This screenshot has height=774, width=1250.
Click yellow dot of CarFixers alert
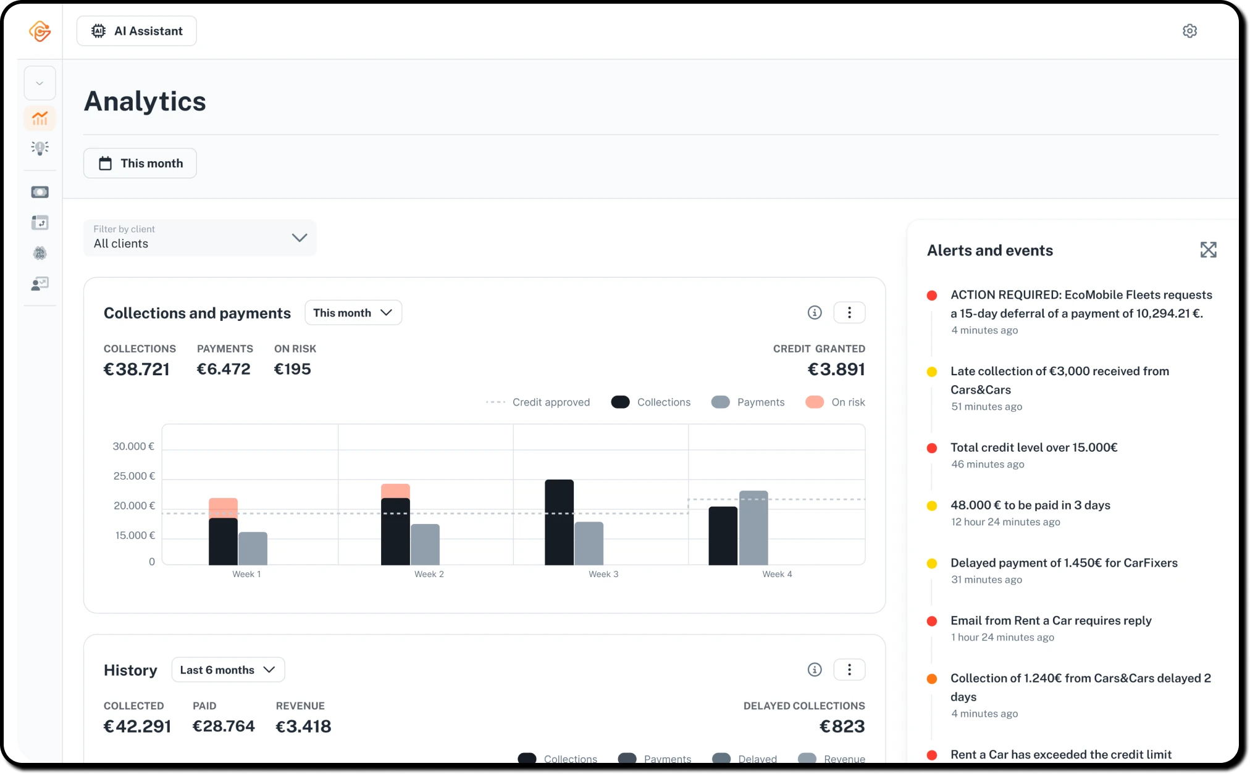(932, 564)
